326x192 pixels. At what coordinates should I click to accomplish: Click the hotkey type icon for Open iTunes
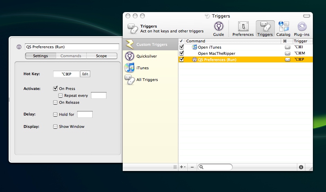point(288,47)
